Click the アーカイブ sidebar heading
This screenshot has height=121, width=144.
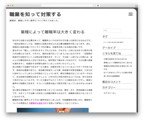(109, 48)
